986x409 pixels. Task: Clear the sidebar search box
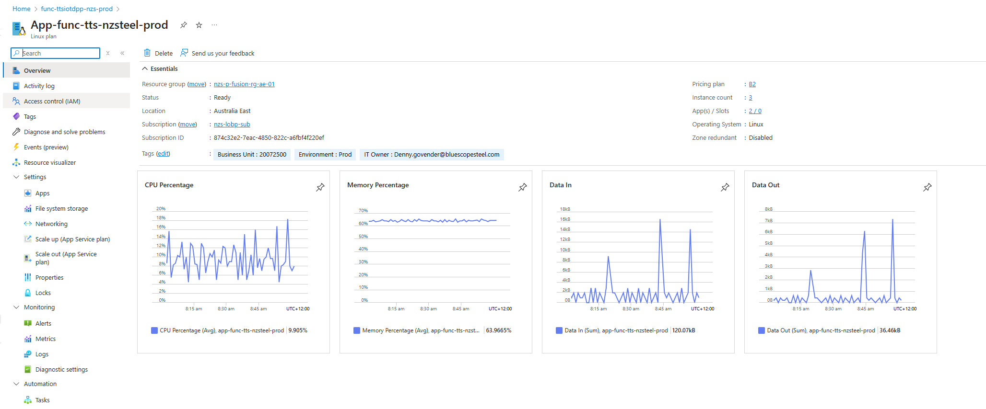click(108, 53)
